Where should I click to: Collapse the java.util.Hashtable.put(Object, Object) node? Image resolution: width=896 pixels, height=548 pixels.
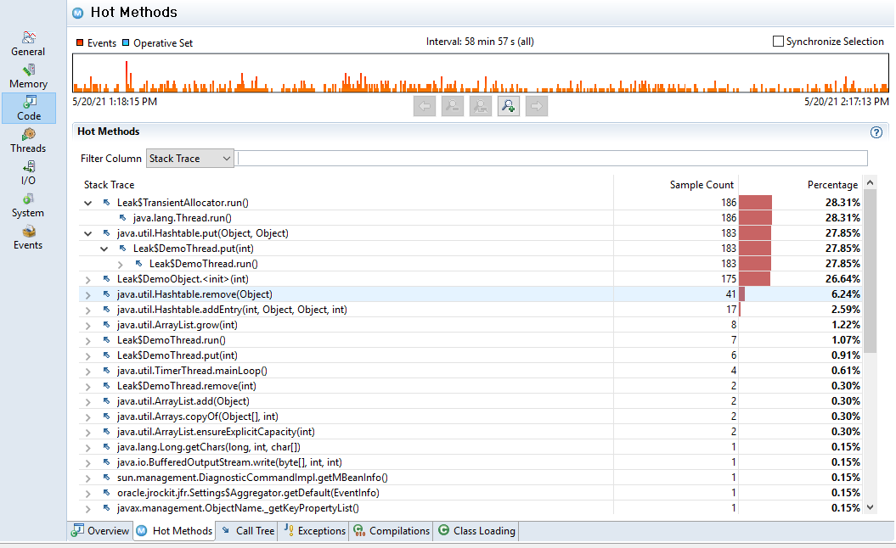click(x=88, y=233)
